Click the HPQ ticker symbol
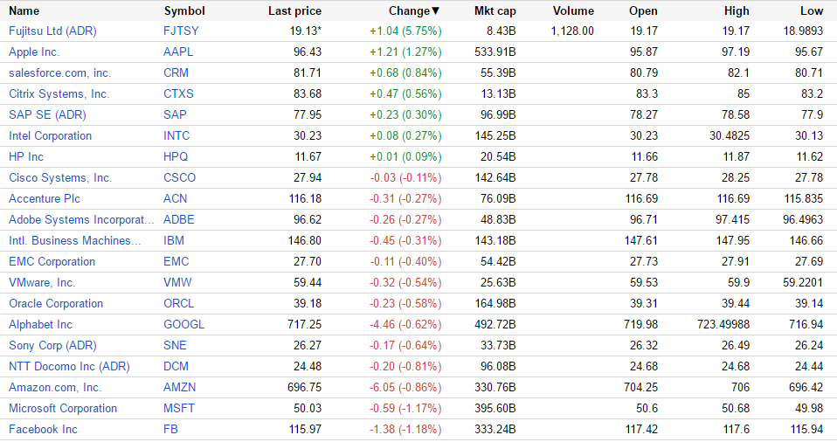Viewport: 837px width, 442px height. [x=176, y=156]
